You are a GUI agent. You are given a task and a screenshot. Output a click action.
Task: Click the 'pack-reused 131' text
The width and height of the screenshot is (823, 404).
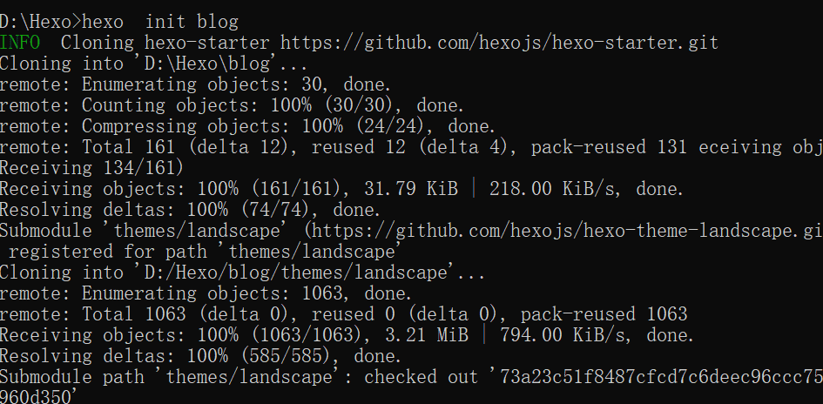[x=599, y=146]
